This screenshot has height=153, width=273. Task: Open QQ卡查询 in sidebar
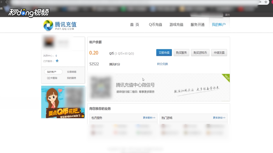tap(52, 78)
